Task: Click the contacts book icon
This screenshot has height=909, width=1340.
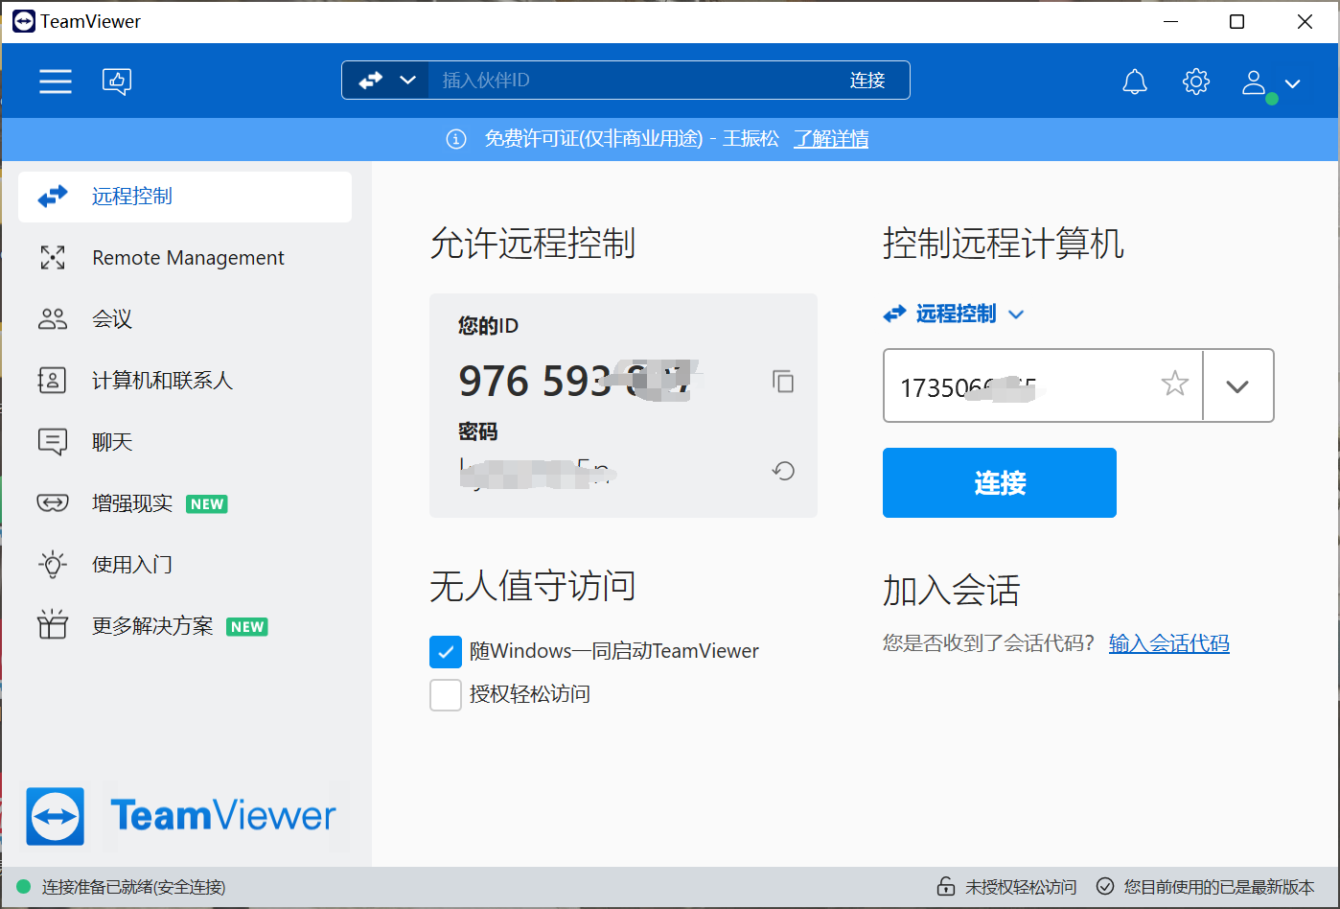Action: pos(52,381)
